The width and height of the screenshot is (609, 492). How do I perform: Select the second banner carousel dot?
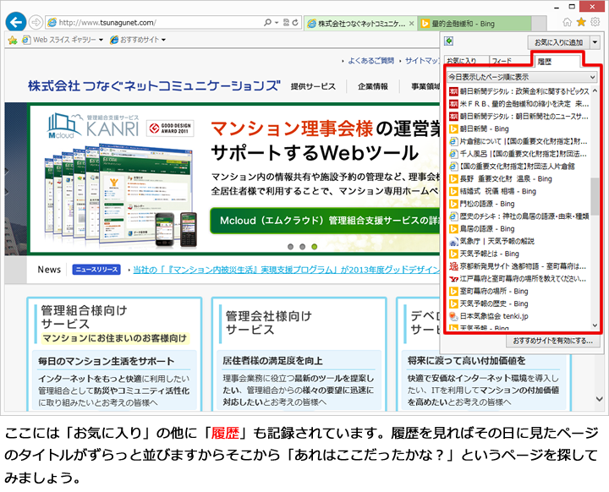(x=302, y=247)
